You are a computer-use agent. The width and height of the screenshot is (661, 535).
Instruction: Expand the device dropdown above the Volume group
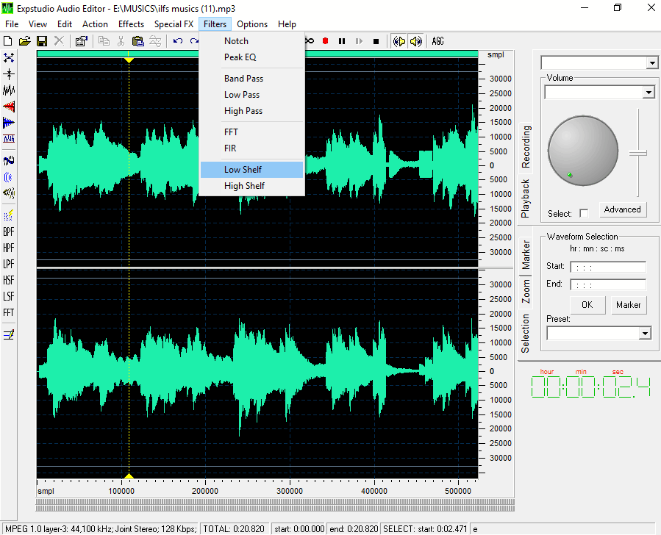652,63
